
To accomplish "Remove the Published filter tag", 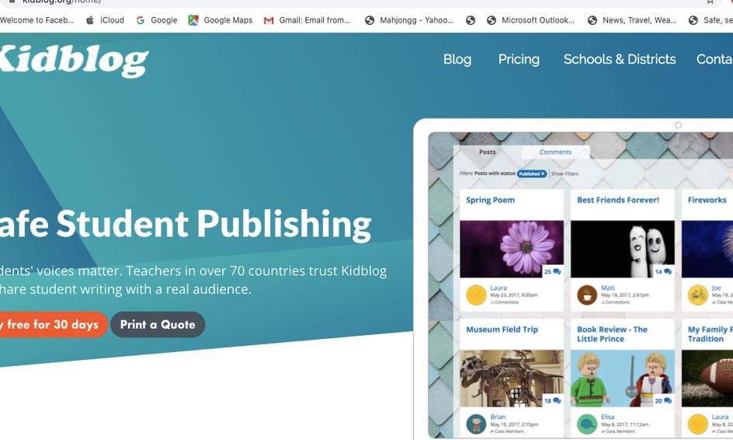I will click(543, 173).
